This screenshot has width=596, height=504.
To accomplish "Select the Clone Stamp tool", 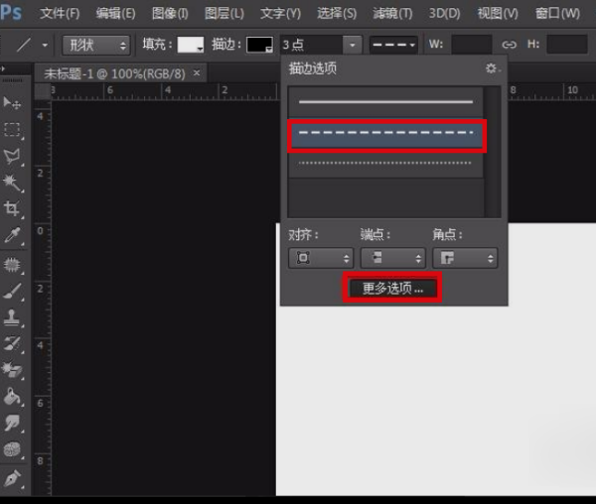I will pos(12,317).
